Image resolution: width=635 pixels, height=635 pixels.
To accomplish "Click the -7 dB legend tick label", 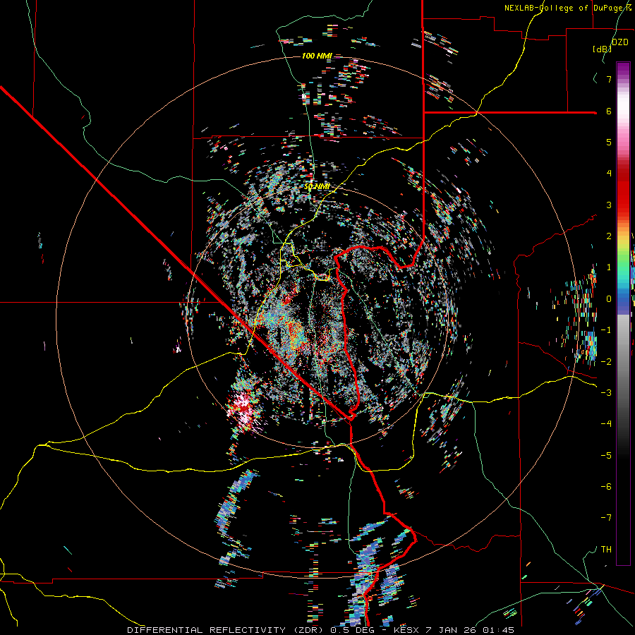I will pyautogui.click(x=606, y=518).
